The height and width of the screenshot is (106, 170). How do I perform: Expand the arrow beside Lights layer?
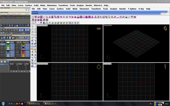6,42
